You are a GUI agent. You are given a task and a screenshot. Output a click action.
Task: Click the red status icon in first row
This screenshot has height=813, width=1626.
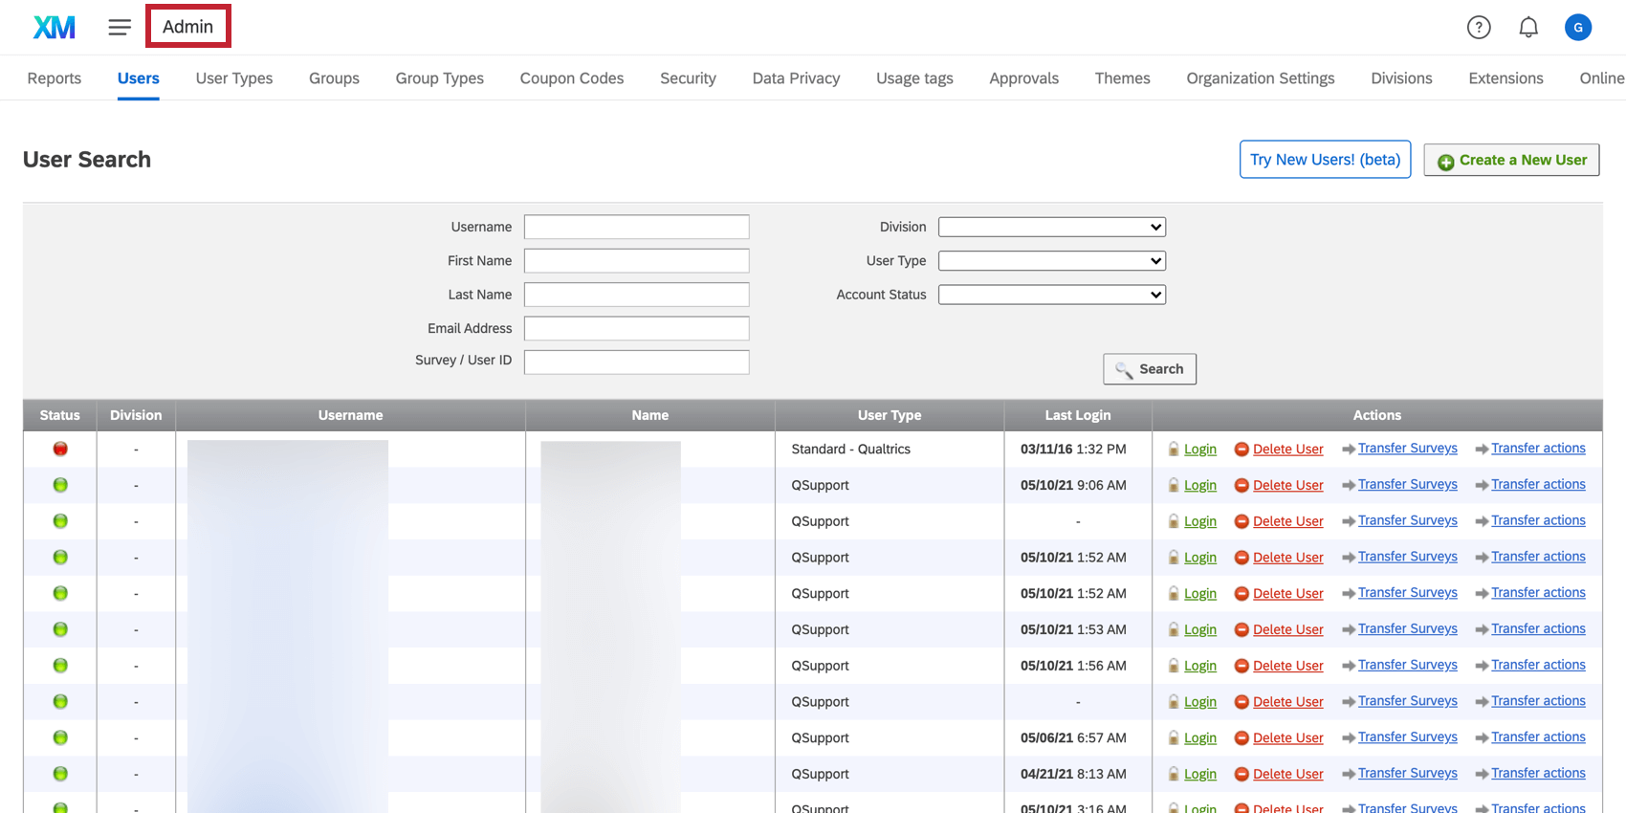tap(60, 449)
